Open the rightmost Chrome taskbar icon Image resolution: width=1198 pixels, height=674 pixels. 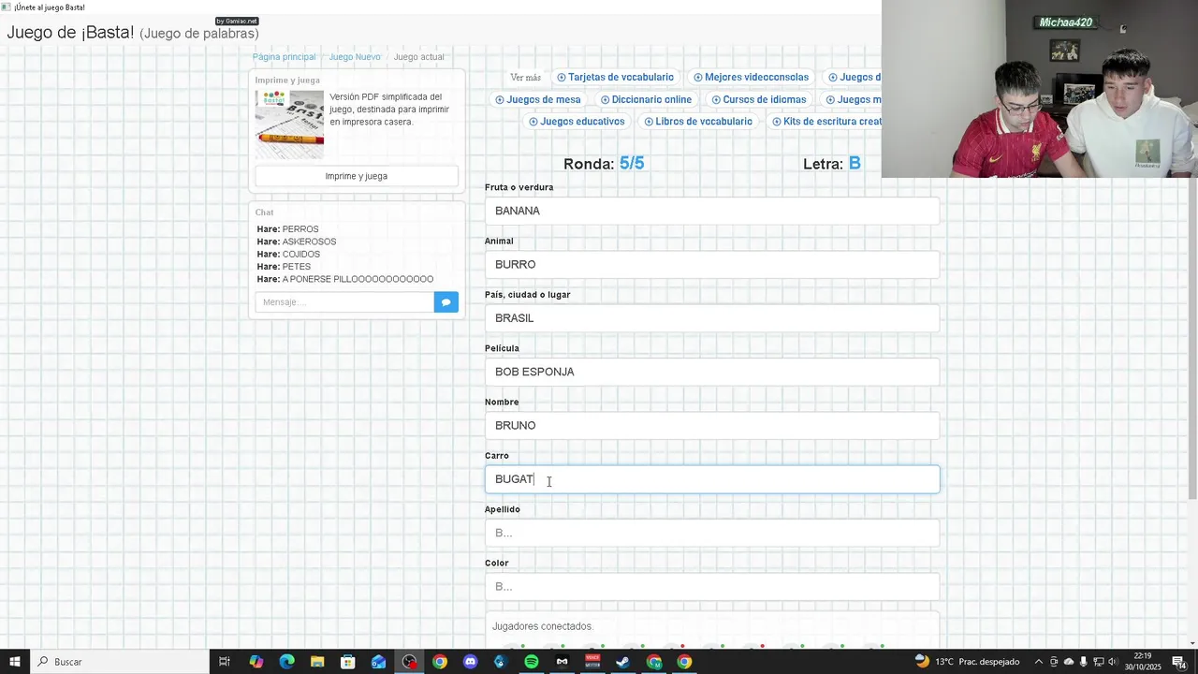click(x=684, y=662)
